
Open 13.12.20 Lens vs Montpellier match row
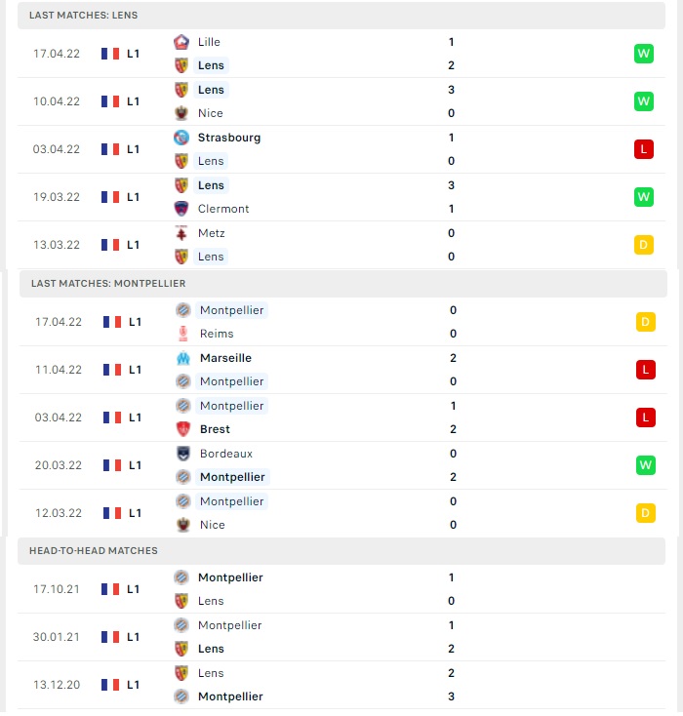341,685
